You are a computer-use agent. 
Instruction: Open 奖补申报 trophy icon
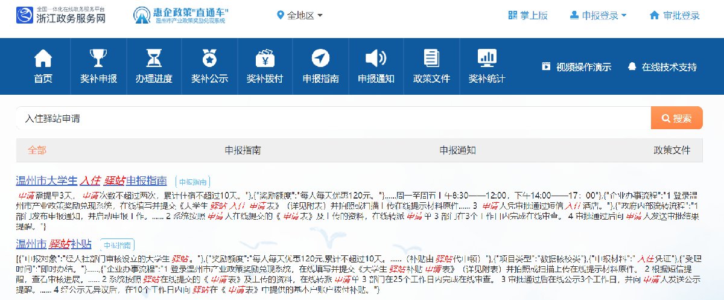(98, 59)
